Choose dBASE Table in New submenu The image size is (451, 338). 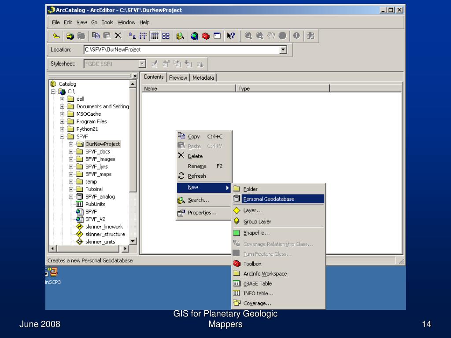pyautogui.click(x=278, y=283)
